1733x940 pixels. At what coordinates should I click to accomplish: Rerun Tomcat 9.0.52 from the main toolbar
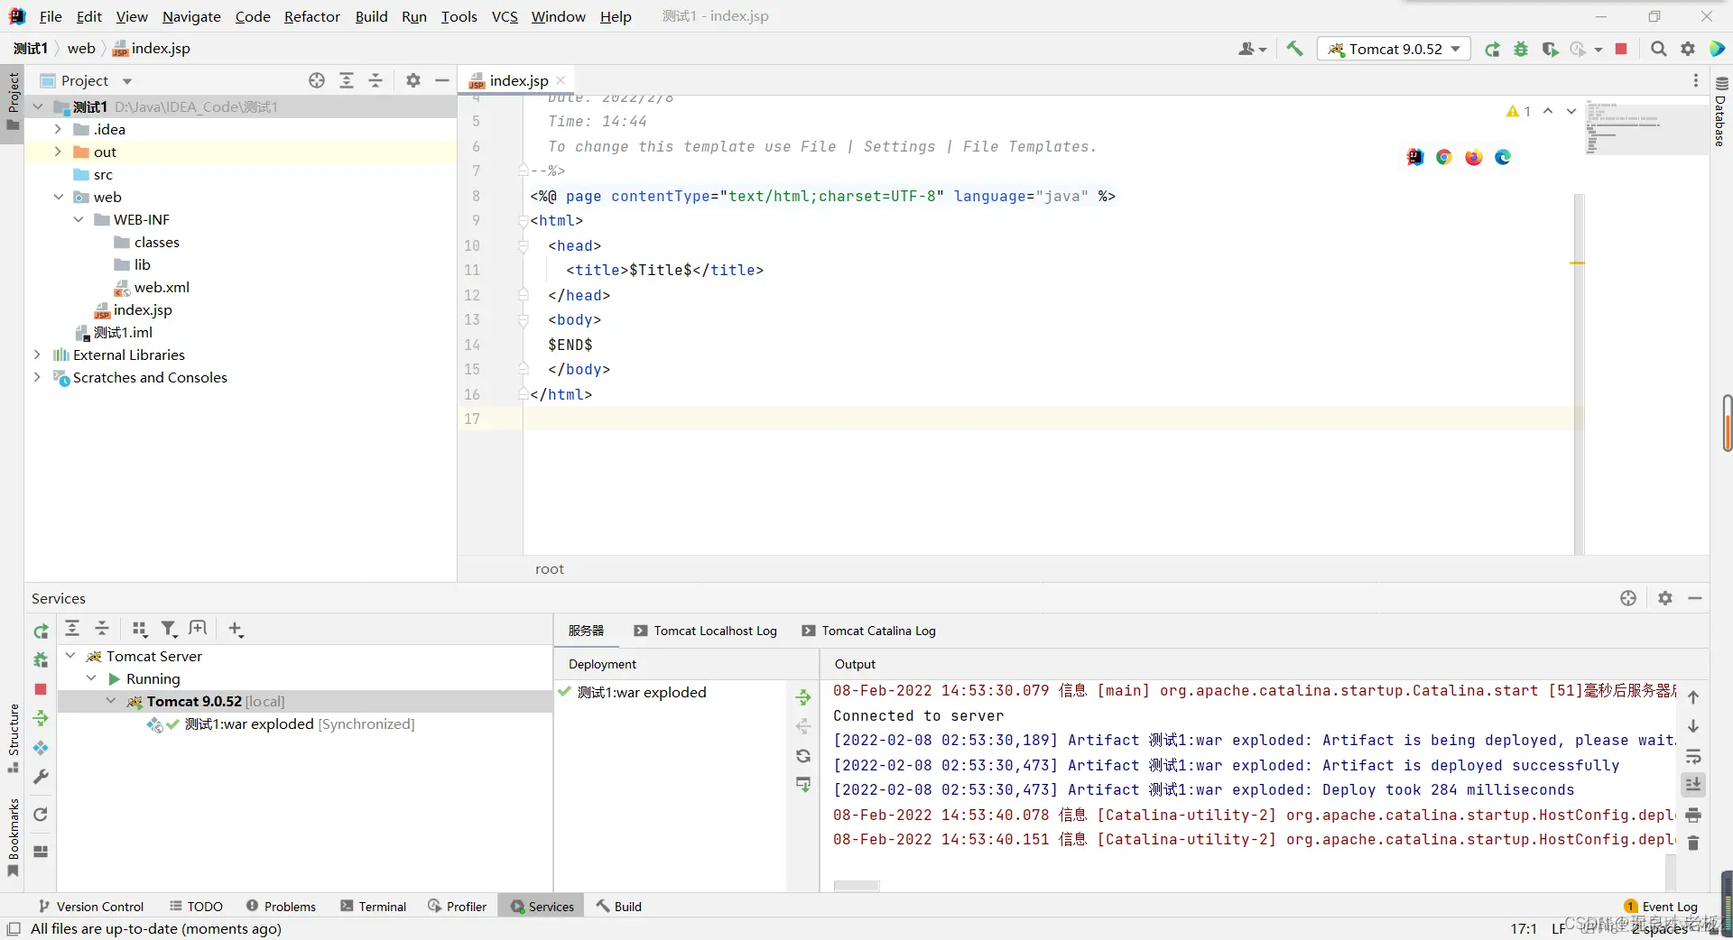pyautogui.click(x=1493, y=49)
